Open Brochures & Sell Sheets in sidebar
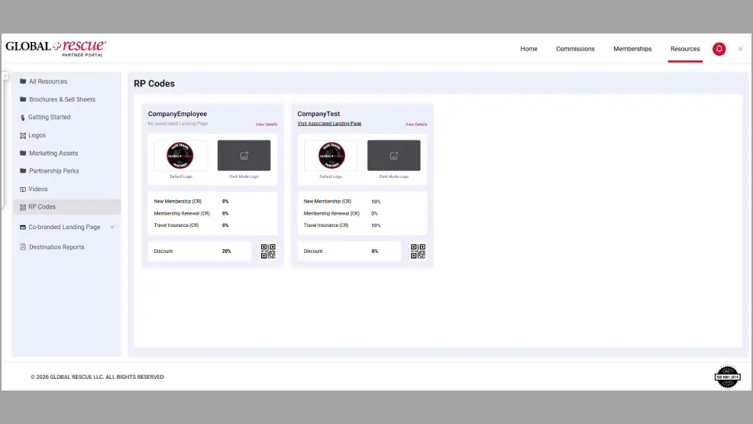Viewport: 753px width, 424px height. (62, 99)
